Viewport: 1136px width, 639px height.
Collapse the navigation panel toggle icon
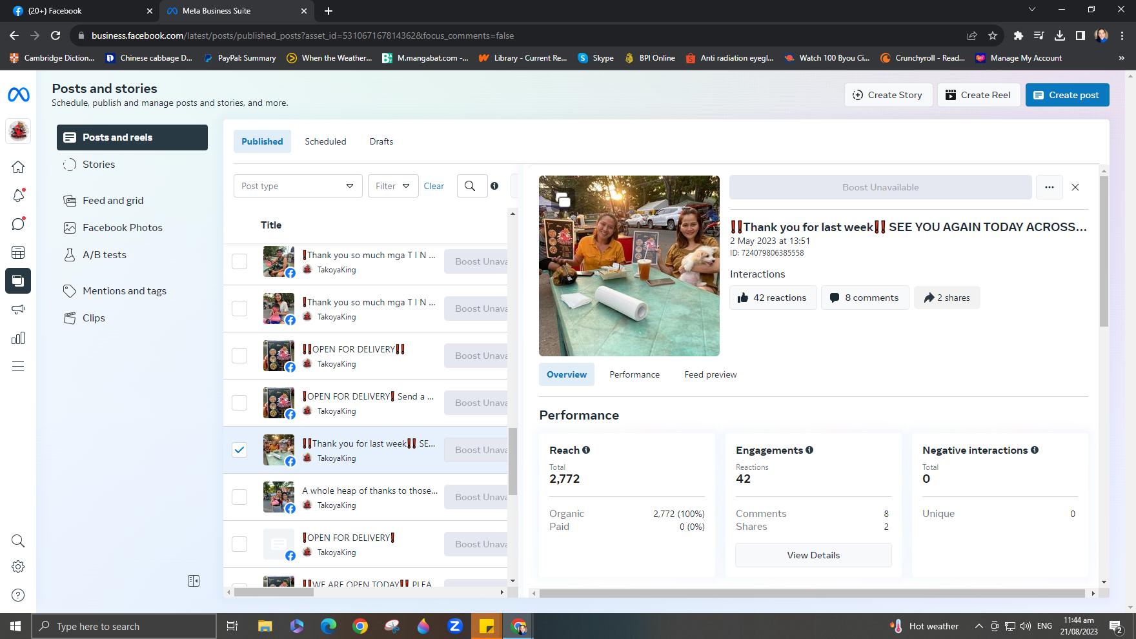click(194, 581)
